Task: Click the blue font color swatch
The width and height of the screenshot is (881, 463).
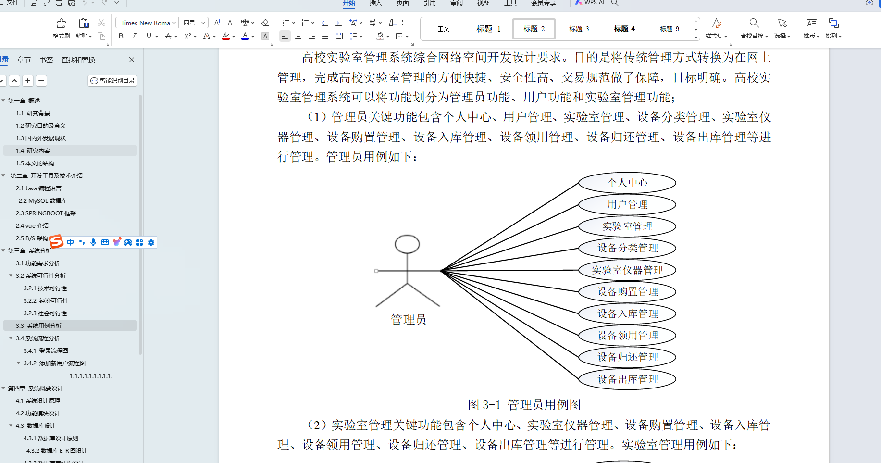Action: [245, 37]
